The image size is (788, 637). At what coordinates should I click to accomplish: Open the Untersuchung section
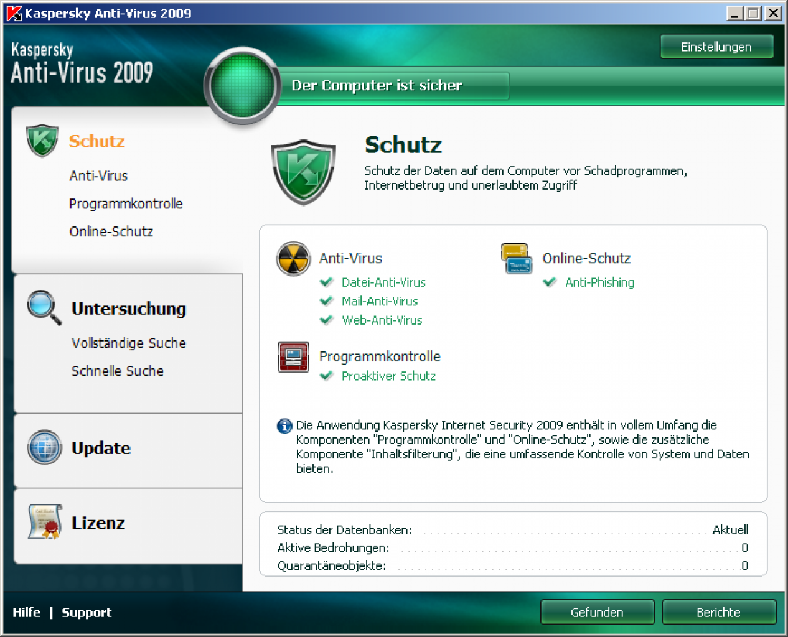tap(129, 309)
